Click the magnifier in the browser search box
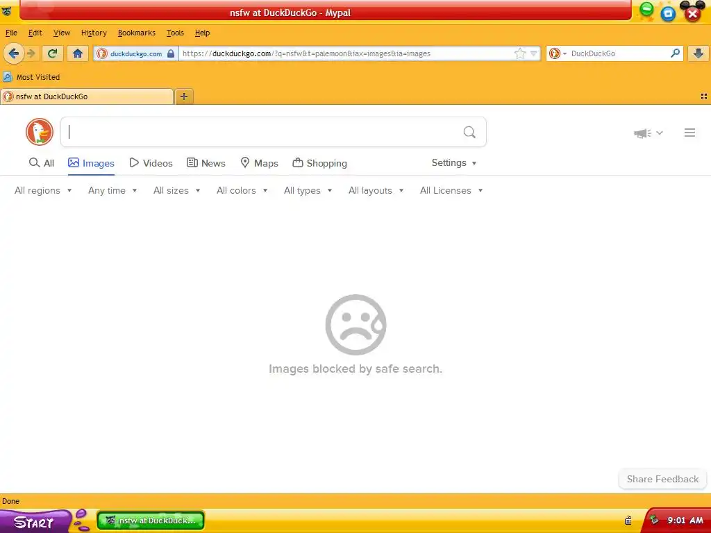 [x=675, y=53]
